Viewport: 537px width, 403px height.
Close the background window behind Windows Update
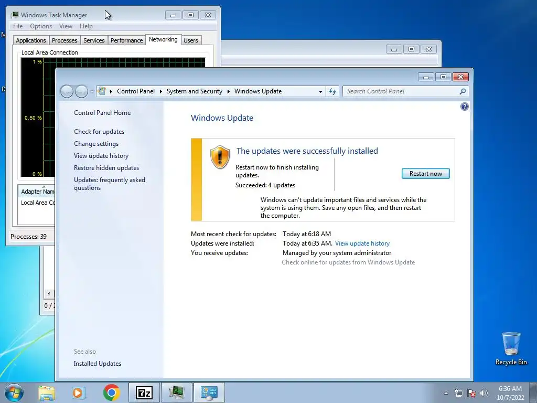[428, 49]
